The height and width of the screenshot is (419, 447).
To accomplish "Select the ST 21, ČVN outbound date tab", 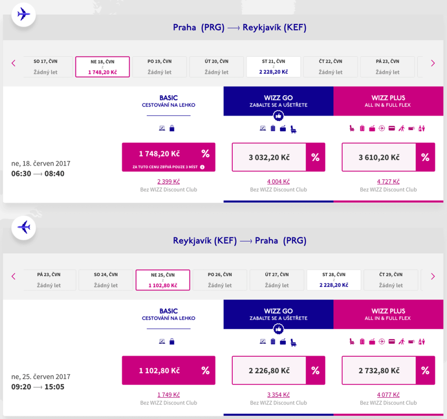I will point(274,67).
